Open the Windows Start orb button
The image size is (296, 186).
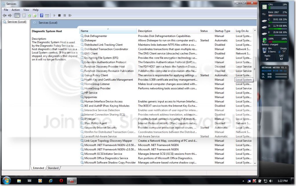(x=7, y=181)
